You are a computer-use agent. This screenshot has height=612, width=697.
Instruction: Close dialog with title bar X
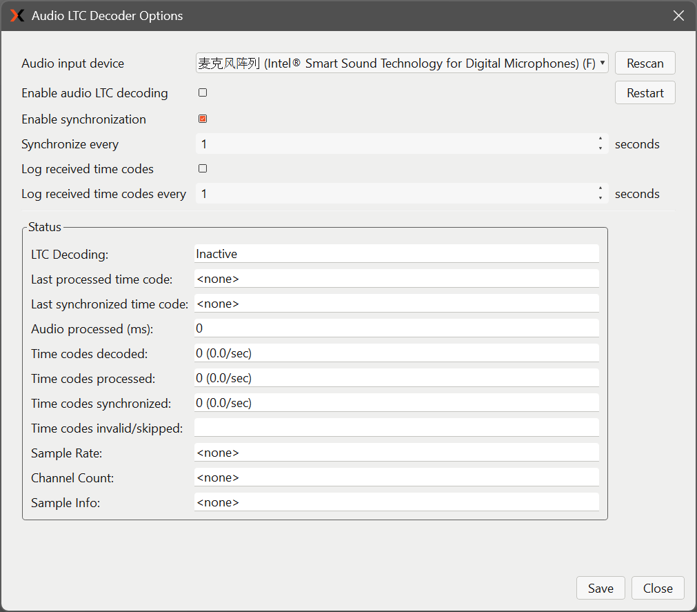coord(678,16)
